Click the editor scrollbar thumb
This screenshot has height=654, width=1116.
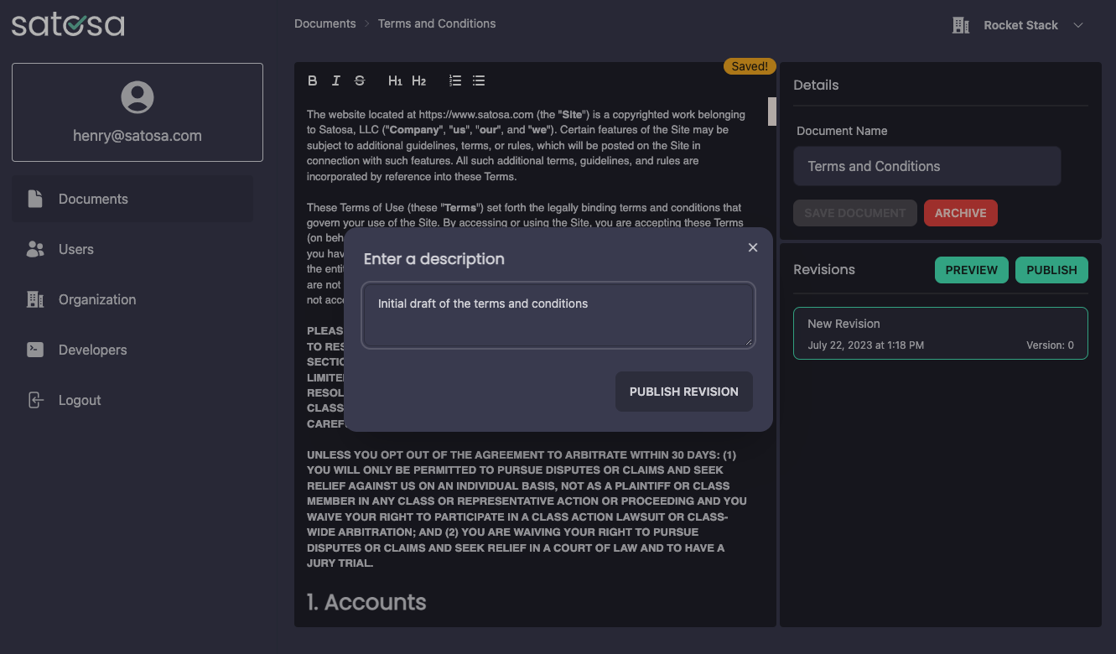(772, 112)
